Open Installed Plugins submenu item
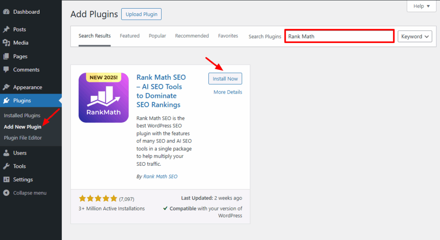 22,115
